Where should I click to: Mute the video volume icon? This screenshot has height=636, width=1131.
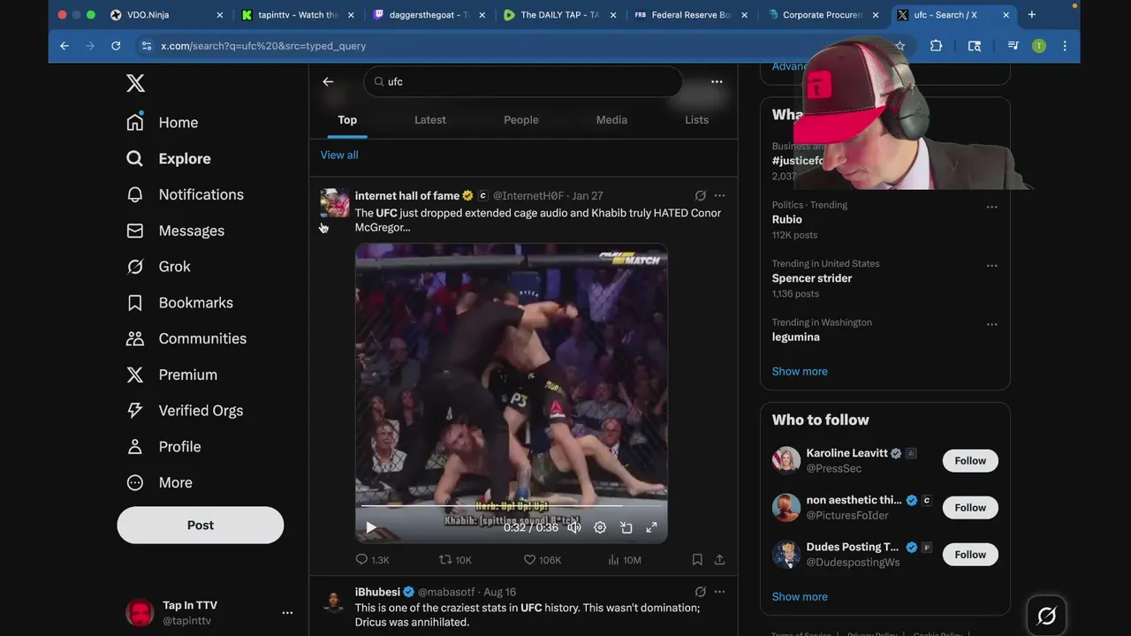574,527
